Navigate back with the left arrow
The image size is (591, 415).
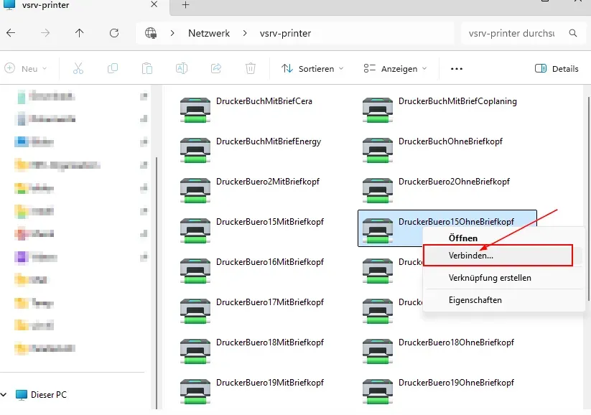click(11, 33)
